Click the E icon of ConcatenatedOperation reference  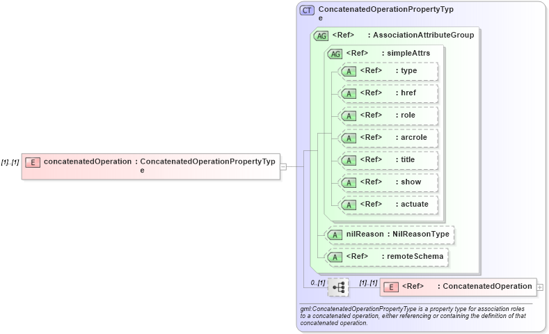(391, 287)
